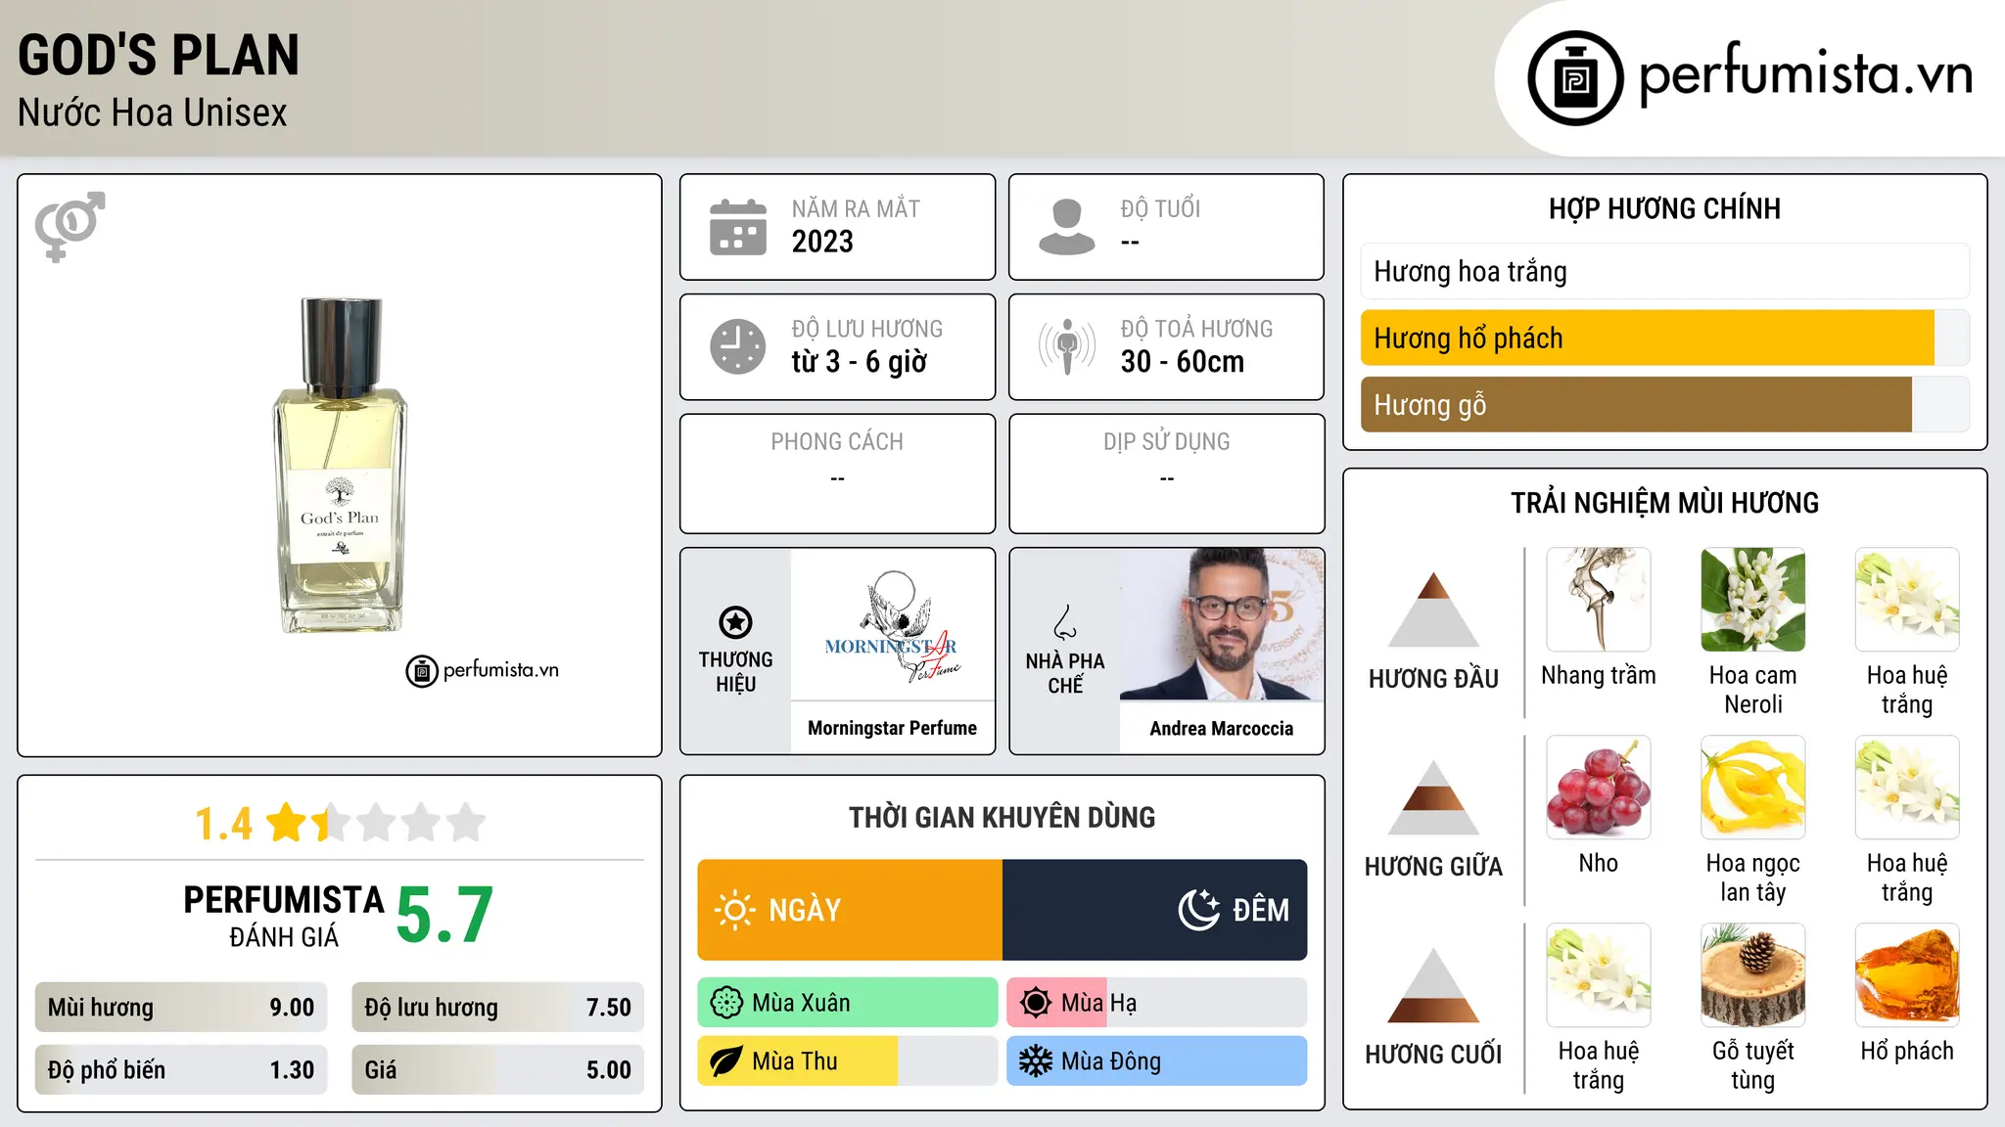Click the sillage value 30 - 60cm
2005x1127 pixels.
(1183, 362)
